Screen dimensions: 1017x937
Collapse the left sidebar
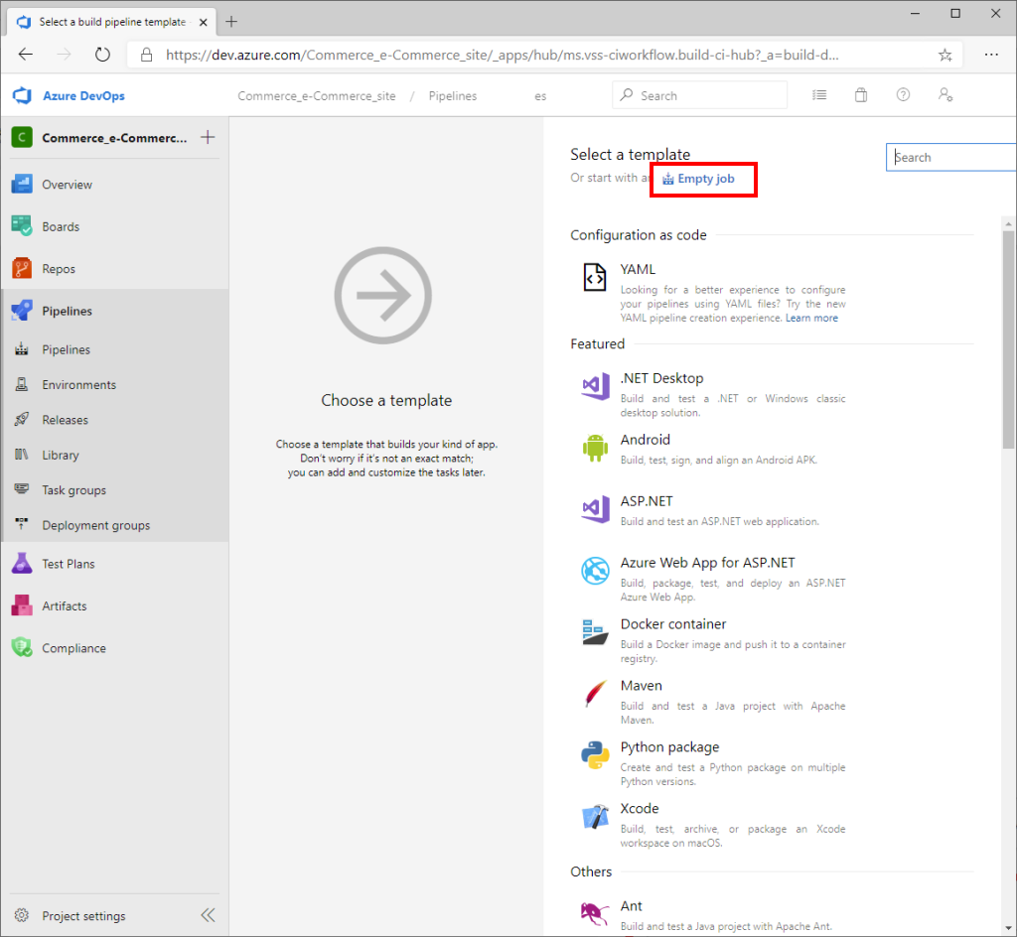click(x=208, y=915)
